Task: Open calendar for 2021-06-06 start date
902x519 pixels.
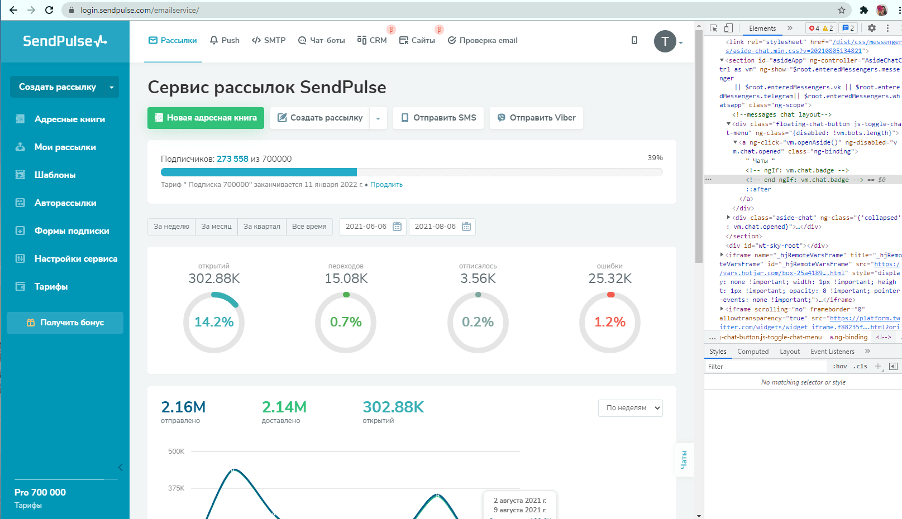Action: [x=397, y=227]
